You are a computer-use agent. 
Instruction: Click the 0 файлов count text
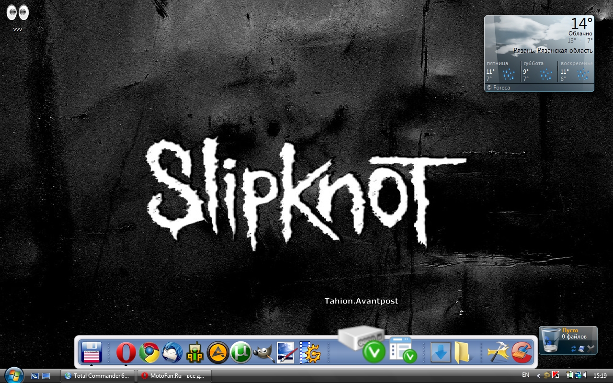(x=574, y=337)
